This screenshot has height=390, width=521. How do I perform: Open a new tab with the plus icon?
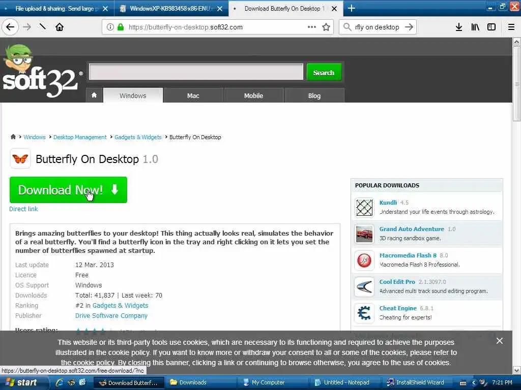coord(351,8)
